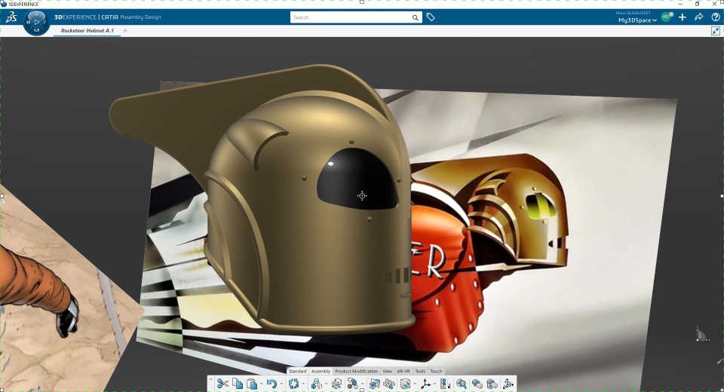Click the compass east quadrant
Screen dimensions: 724x392
pos(45,22)
